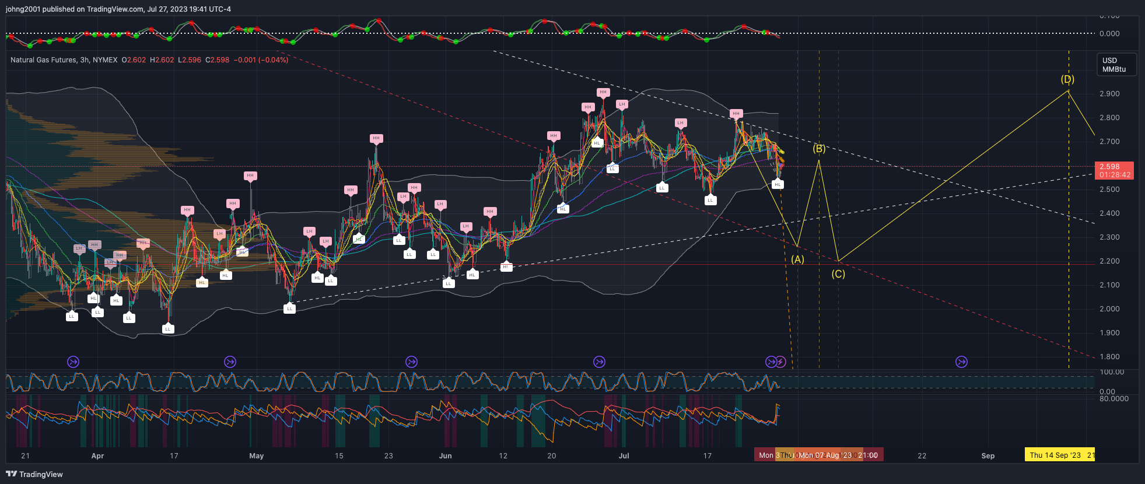Click the 01:28:42 bar countdown timer
1145x484 pixels.
pyautogui.click(x=1115, y=174)
